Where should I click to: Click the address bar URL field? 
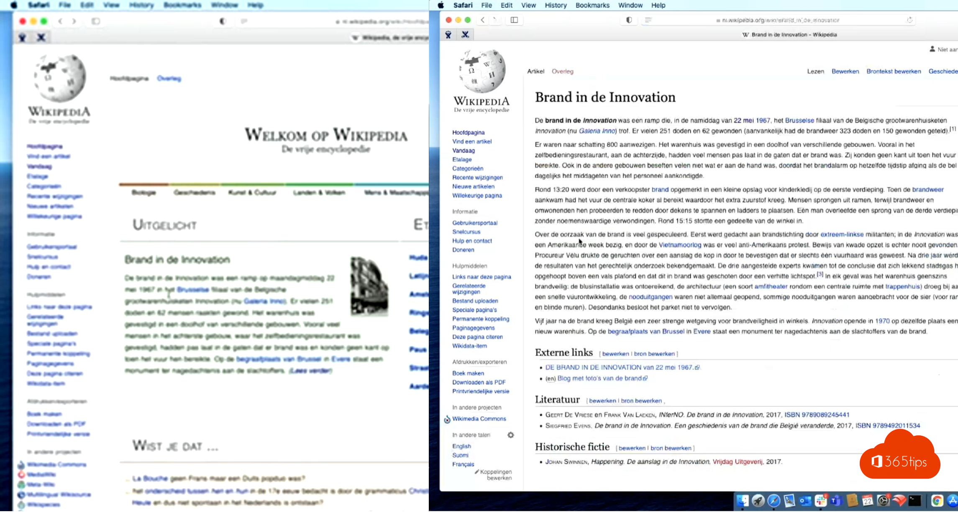pos(780,20)
